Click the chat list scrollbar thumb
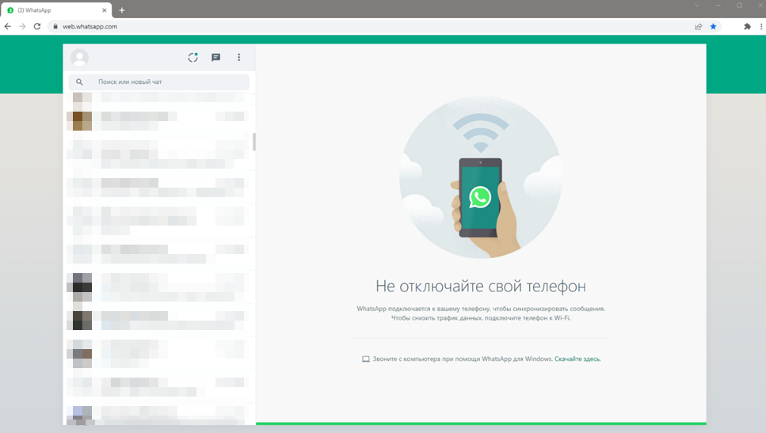766x433 pixels. click(253, 142)
